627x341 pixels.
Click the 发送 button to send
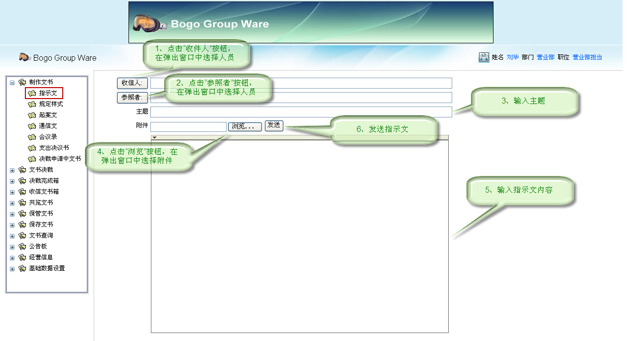tap(273, 126)
